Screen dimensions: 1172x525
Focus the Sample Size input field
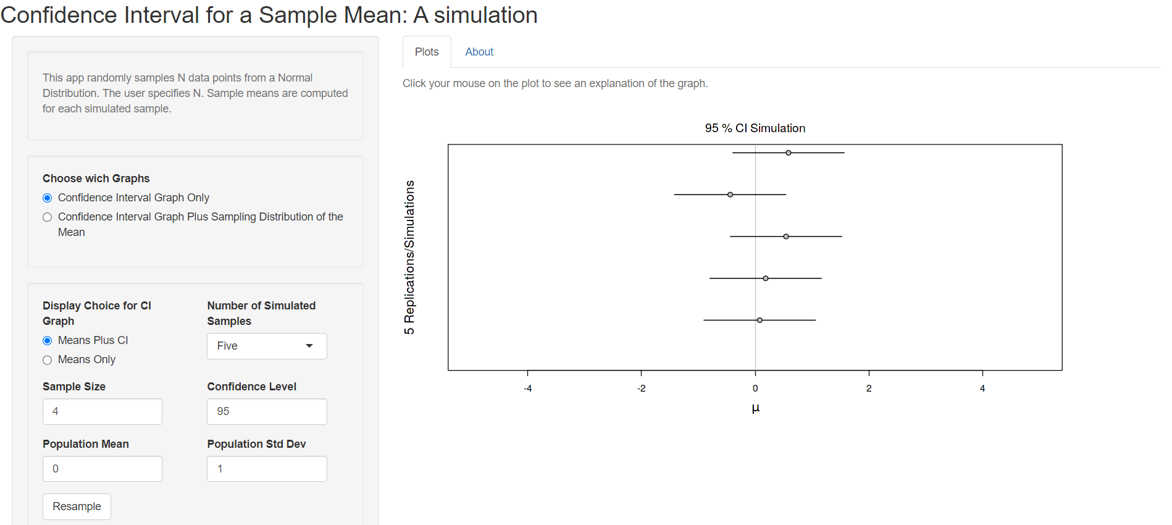(x=103, y=412)
